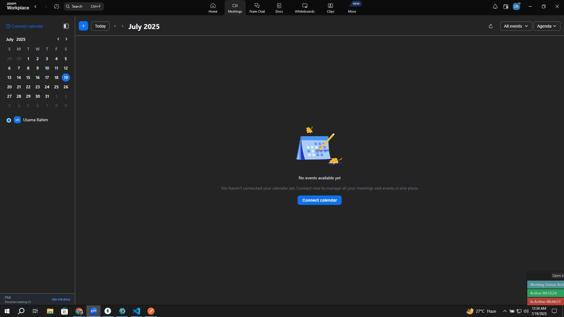This screenshot has height=317, width=564.
Task: Select July 10 in mini calendar
Action: (47, 68)
